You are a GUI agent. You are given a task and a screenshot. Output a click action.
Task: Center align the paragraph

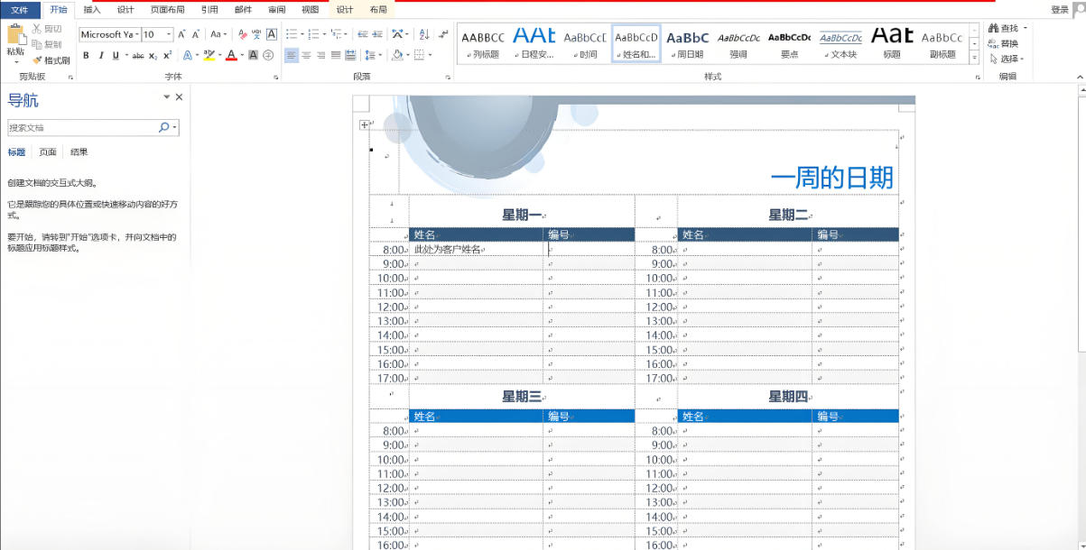[307, 56]
